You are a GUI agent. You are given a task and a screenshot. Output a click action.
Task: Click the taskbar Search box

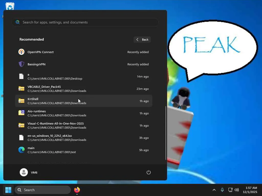tap(43, 190)
